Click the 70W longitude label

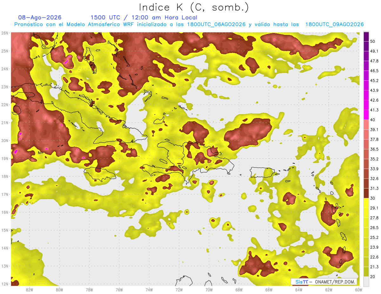209,290
